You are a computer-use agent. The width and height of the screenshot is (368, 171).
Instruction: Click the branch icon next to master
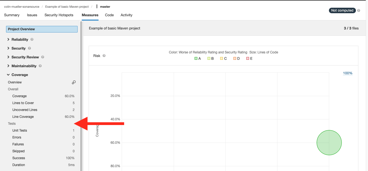pyautogui.click(x=97, y=6)
